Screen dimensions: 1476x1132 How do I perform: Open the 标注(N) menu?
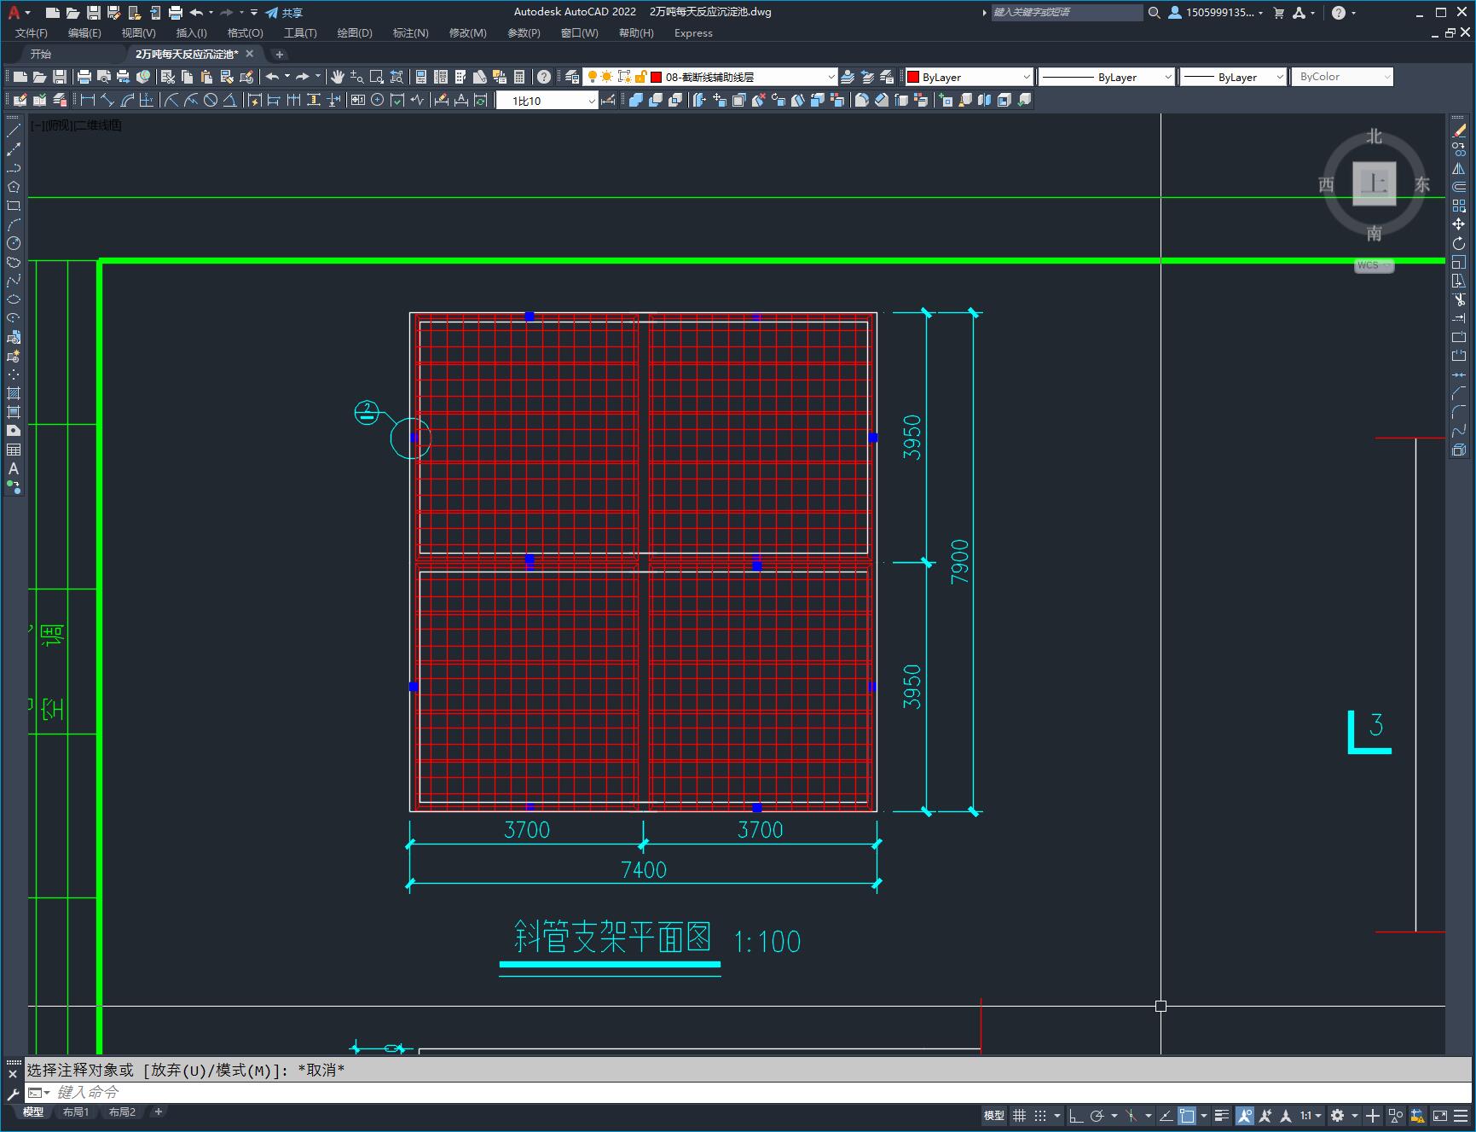pyautogui.click(x=410, y=32)
